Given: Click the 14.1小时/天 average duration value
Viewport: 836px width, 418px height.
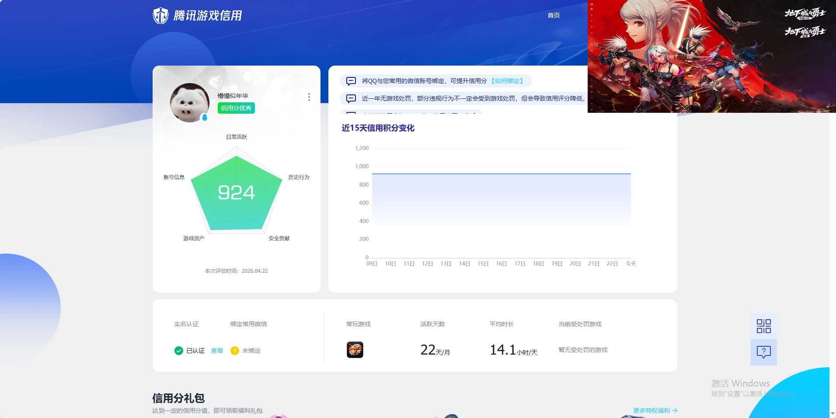Looking at the screenshot, I should click(513, 350).
